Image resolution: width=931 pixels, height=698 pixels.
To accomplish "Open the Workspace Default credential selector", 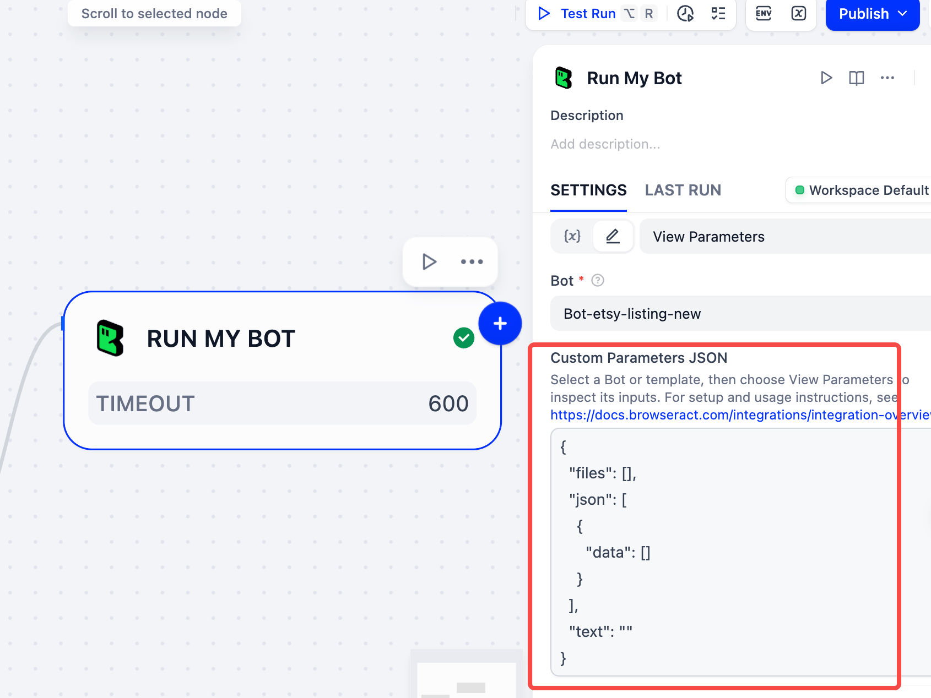I will pos(859,190).
